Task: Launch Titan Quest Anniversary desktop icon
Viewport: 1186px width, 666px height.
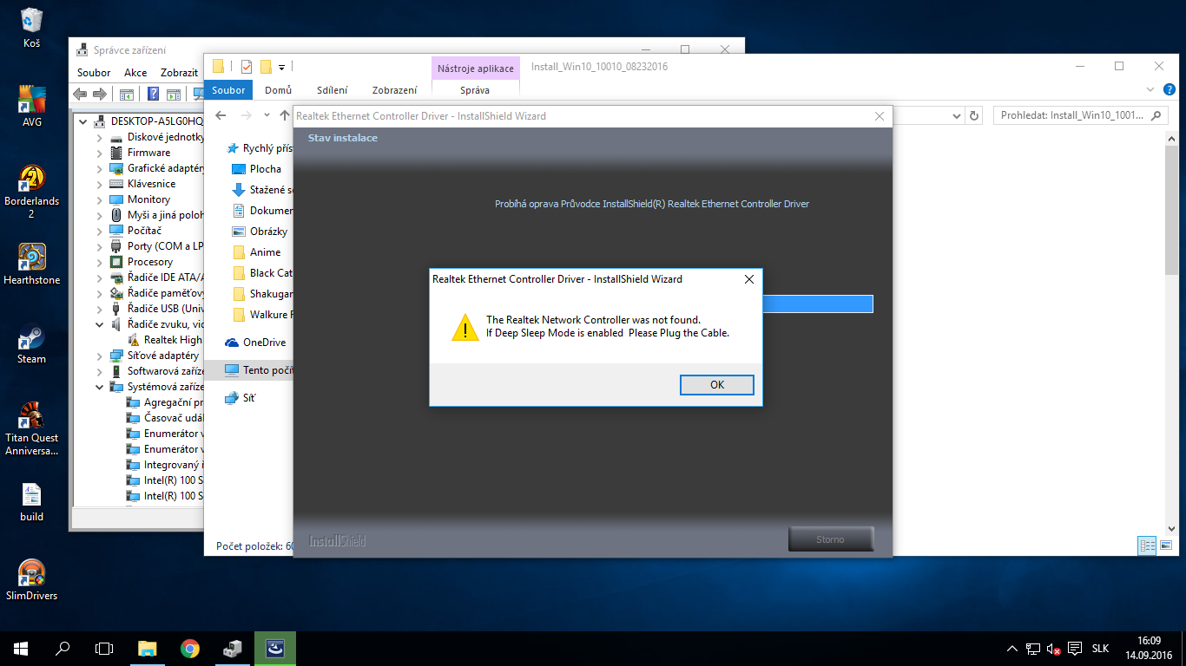Action: pyautogui.click(x=31, y=428)
